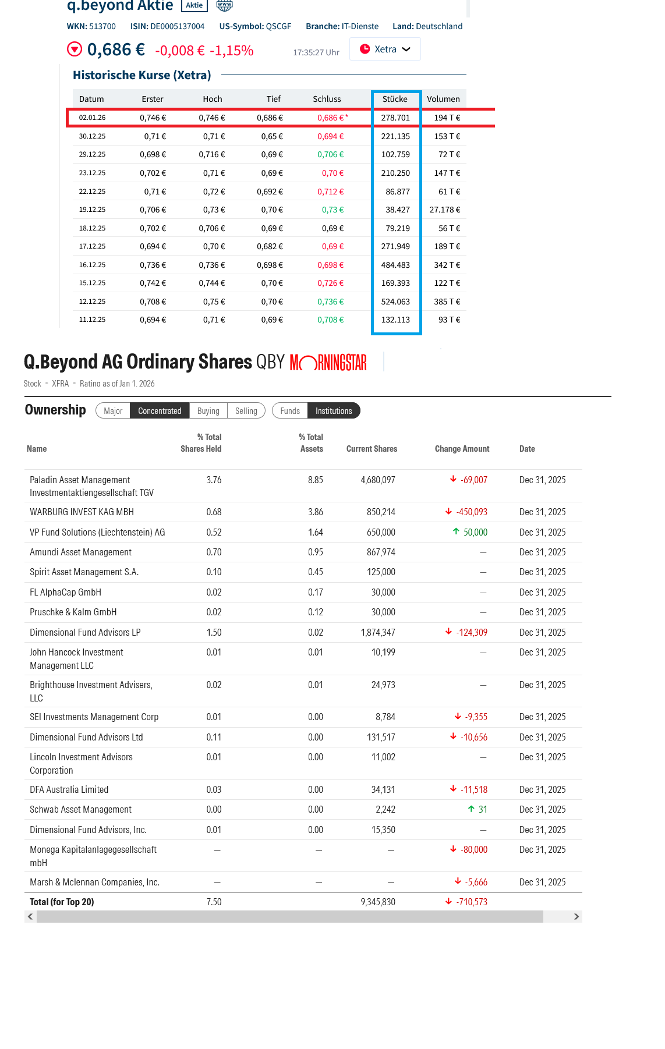Sort by the Datum column header
This screenshot has width=665, height=1049.
point(91,99)
